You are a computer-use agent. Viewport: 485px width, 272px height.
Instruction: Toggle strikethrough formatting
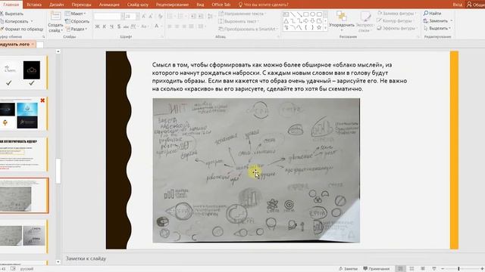point(126,26)
